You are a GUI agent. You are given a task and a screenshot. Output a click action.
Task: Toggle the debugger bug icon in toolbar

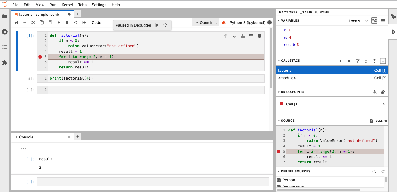(x=224, y=22)
